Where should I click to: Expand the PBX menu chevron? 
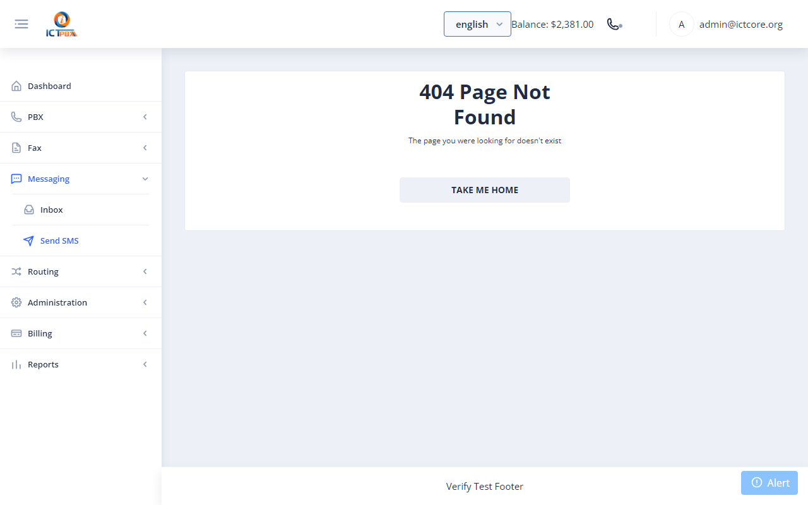[145, 117]
